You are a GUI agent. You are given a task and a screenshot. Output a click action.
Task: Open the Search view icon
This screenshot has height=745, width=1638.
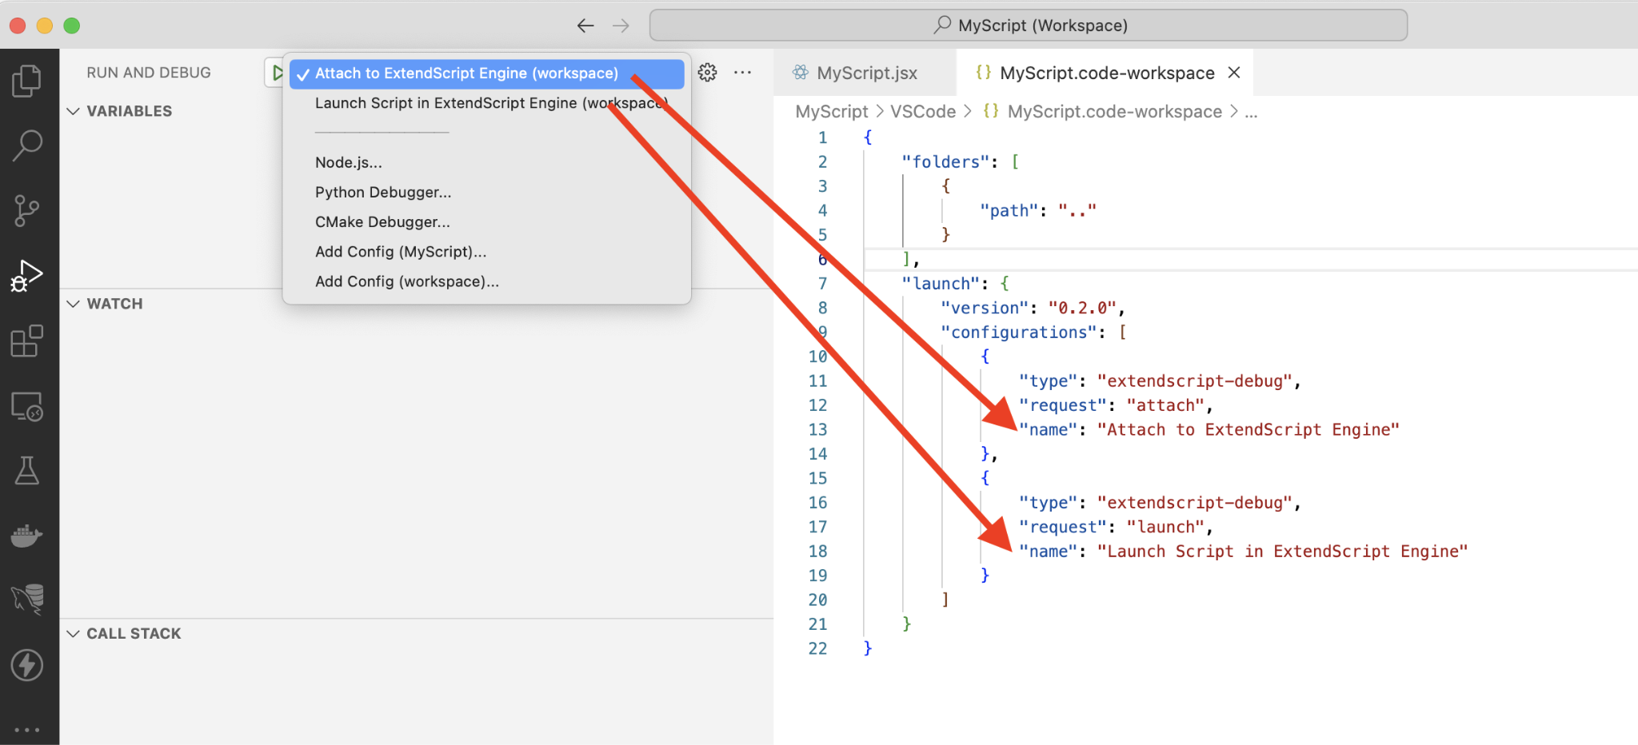pyautogui.click(x=27, y=145)
